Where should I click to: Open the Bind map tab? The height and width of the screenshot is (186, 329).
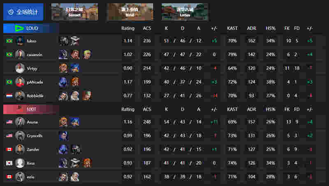[130, 12]
